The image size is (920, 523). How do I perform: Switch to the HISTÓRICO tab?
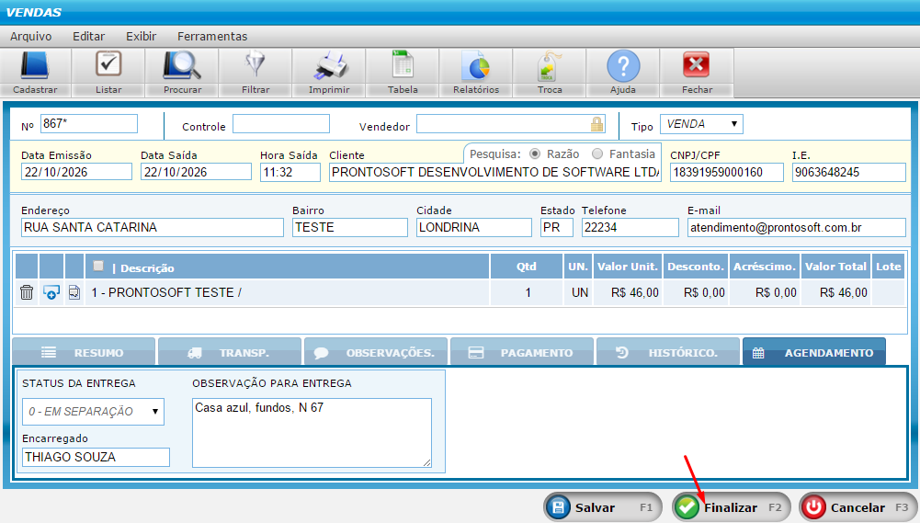click(667, 352)
